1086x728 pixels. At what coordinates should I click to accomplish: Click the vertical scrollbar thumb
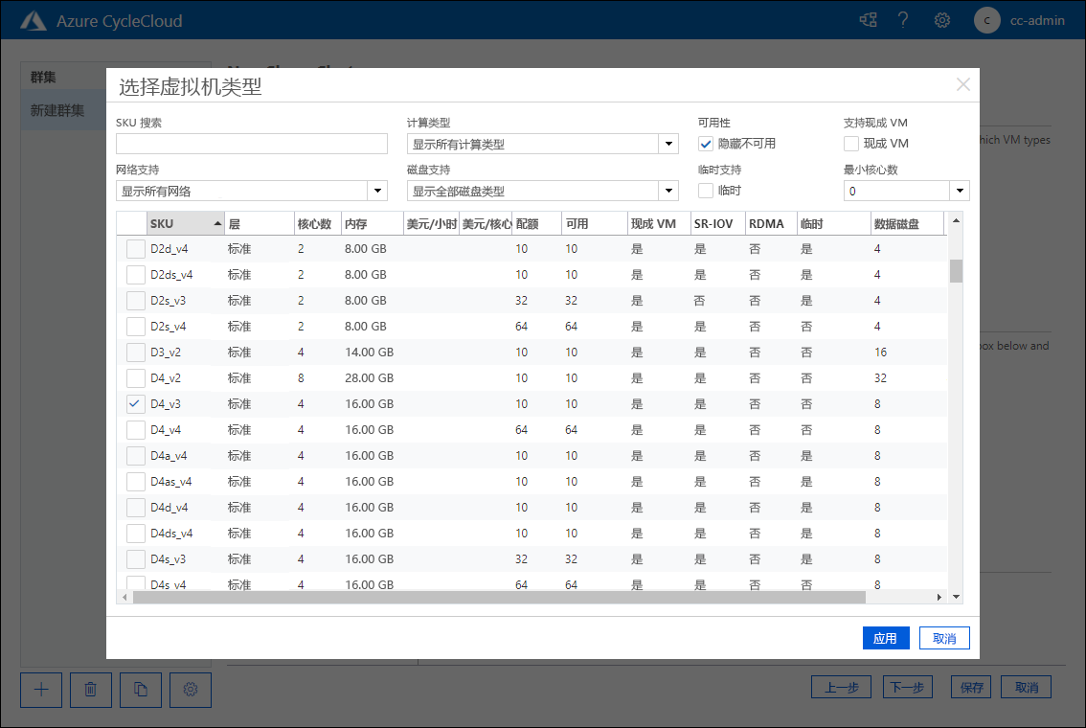pyautogui.click(x=956, y=271)
